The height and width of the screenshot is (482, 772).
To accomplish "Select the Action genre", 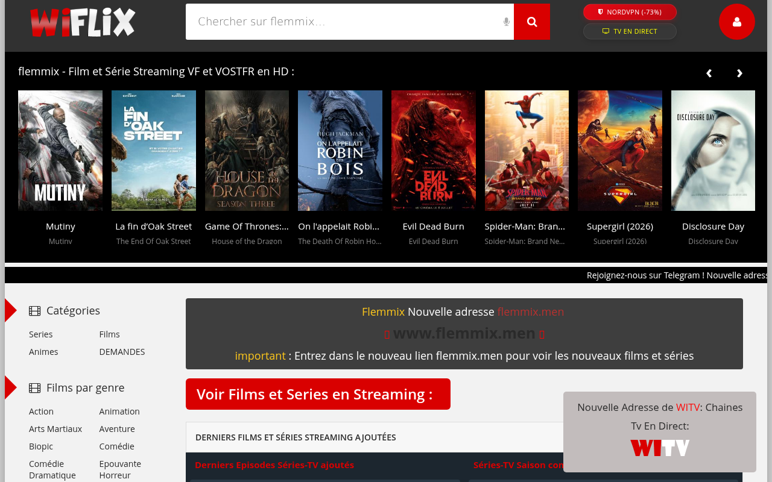I will point(41,412).
